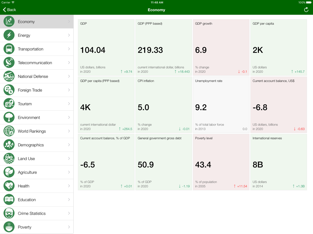This screenshot has width=313, height=234.
Task: Go back using the Back button
Action: click(x=9, y=10)
